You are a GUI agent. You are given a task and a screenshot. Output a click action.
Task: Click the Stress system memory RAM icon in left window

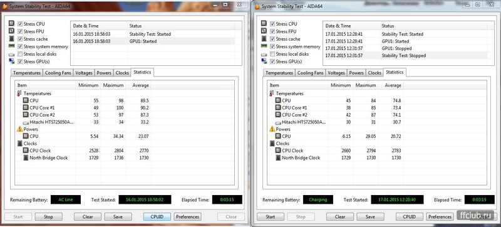[x=11, y=46]
